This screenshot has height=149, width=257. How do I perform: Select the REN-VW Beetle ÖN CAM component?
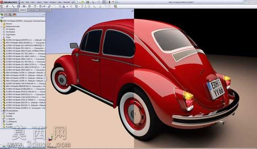pyautogui.click(x=26, y=48)
